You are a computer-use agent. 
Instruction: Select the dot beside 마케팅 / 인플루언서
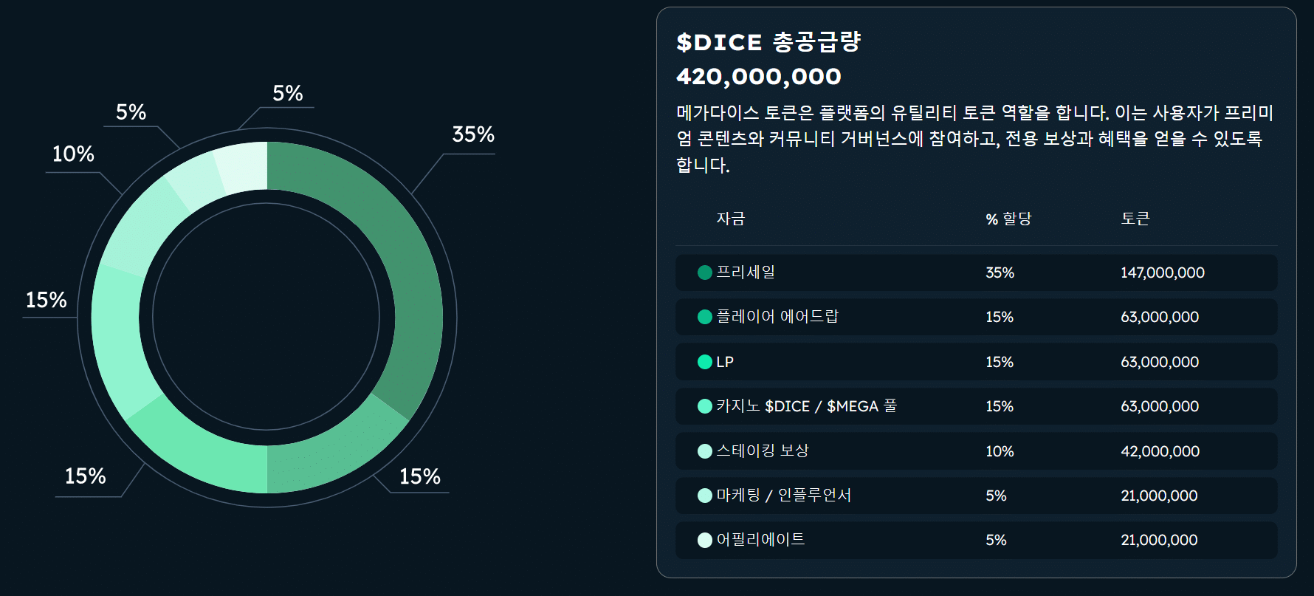705,496
